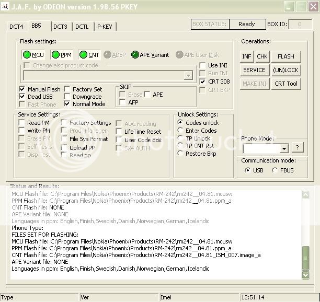Viewport: 320px width, 302px height.
Task: Open the Phone Mode dropdown
Action: pos(284,148)
